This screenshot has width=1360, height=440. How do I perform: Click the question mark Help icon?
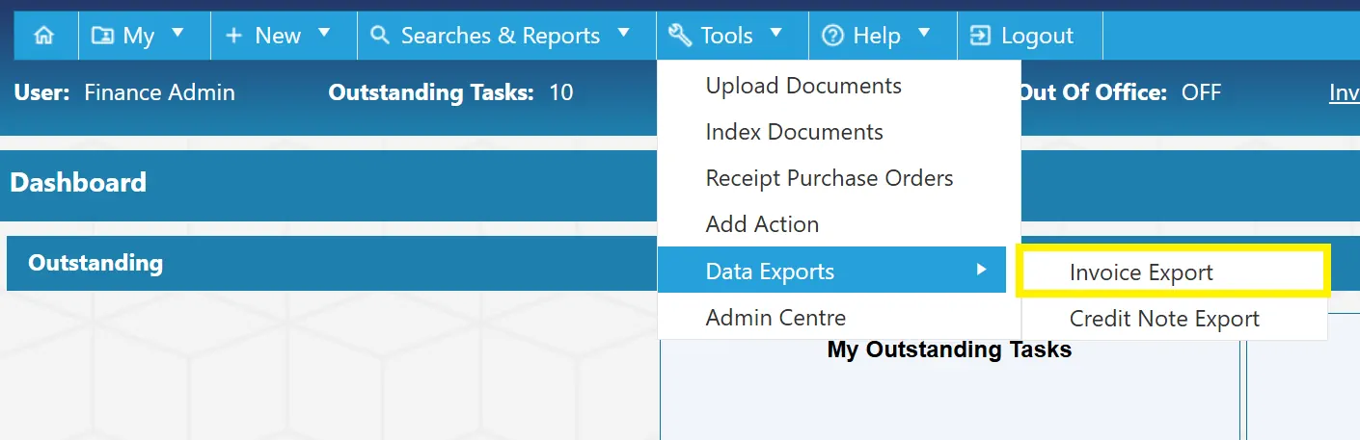832,36
